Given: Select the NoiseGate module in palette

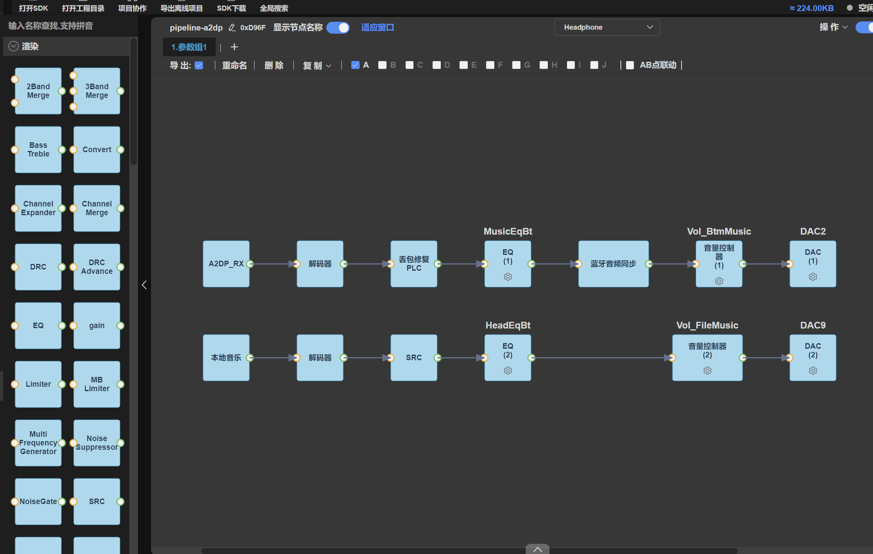Looking at the screenshot, I should (x=38, y=502).
